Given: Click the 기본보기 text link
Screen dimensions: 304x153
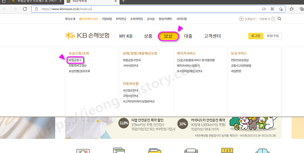Looking at the screenshot, I should (x=264, y=19).
